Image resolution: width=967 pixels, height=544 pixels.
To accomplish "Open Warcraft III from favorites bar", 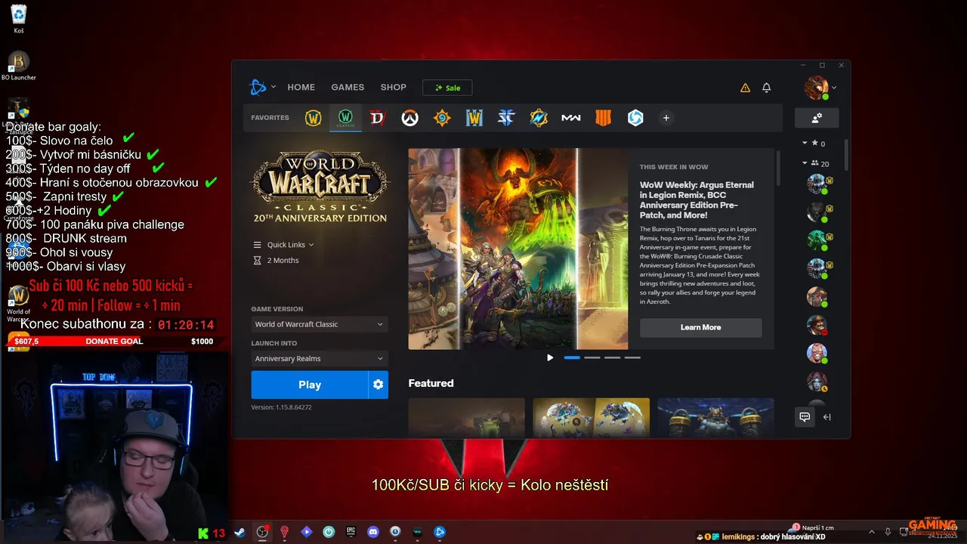I will 474,118.
